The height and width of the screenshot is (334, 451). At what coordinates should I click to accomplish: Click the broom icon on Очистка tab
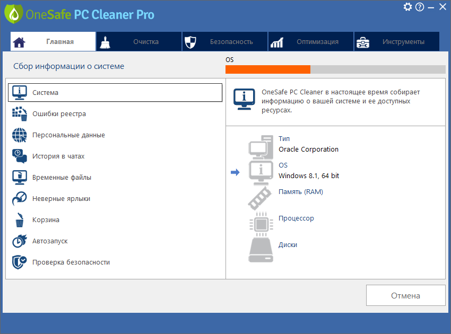click(x=105, y=42)
